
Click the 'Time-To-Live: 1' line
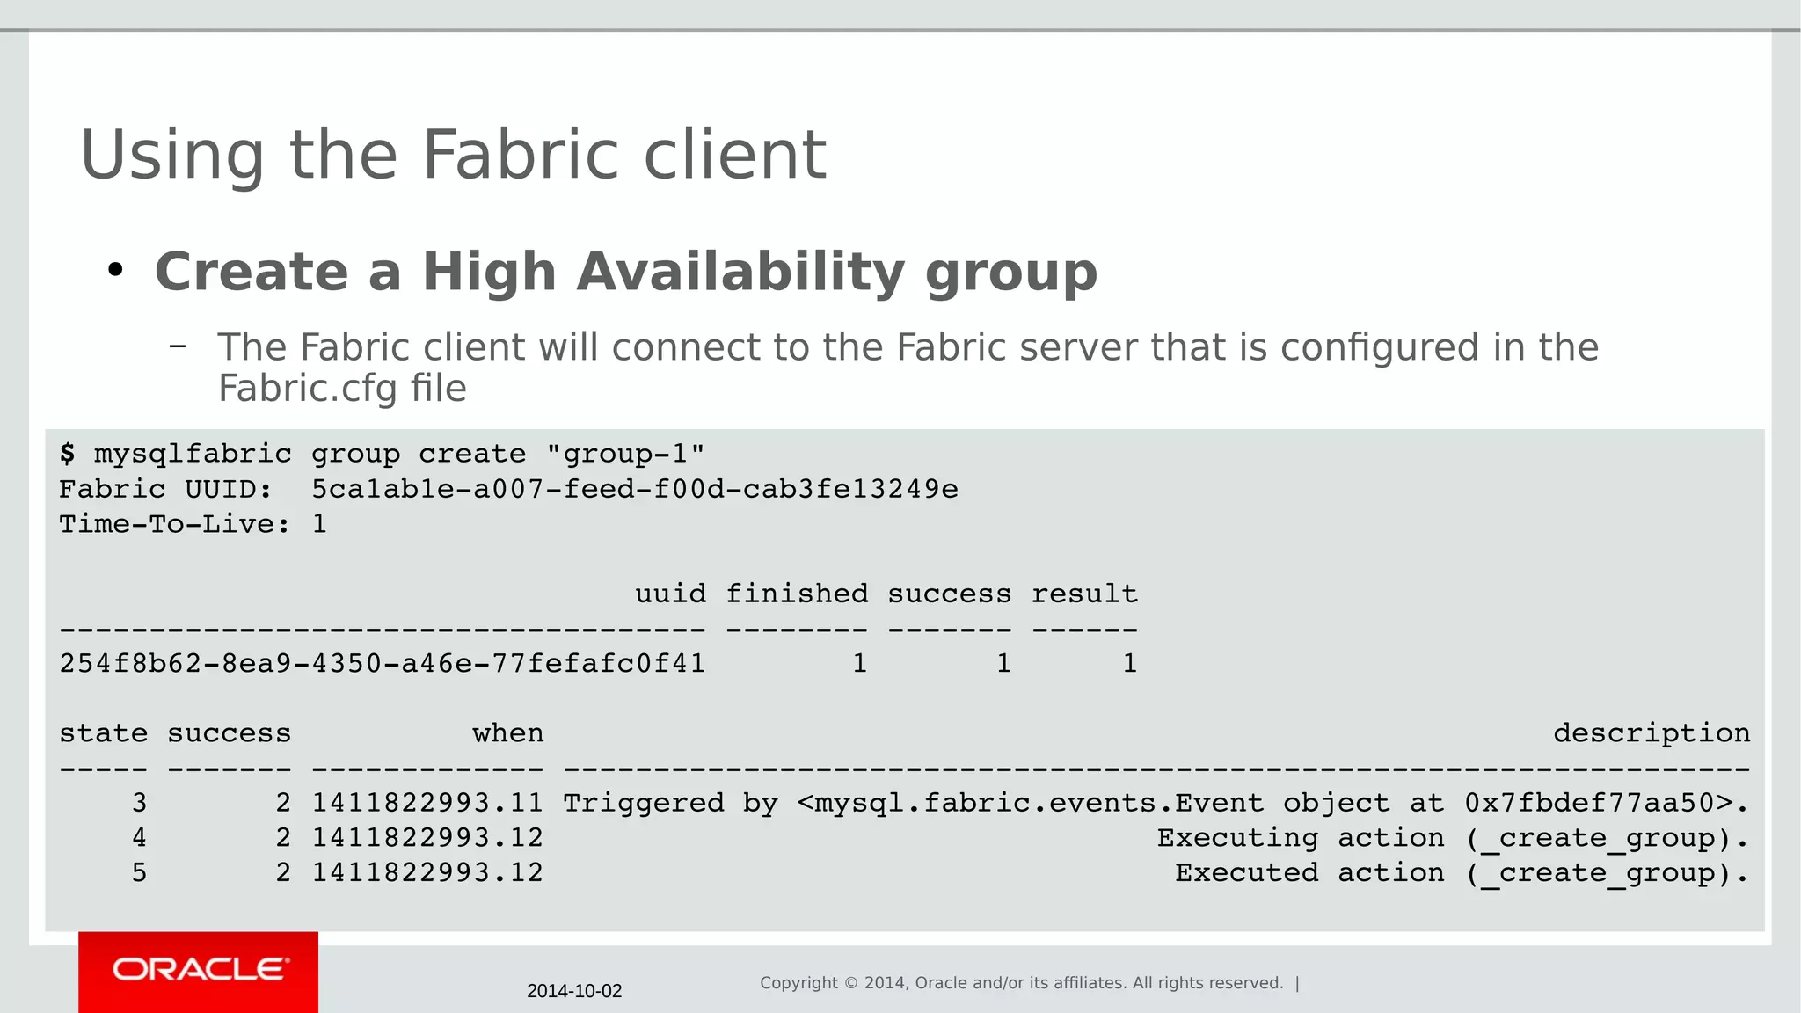[193, 524]
